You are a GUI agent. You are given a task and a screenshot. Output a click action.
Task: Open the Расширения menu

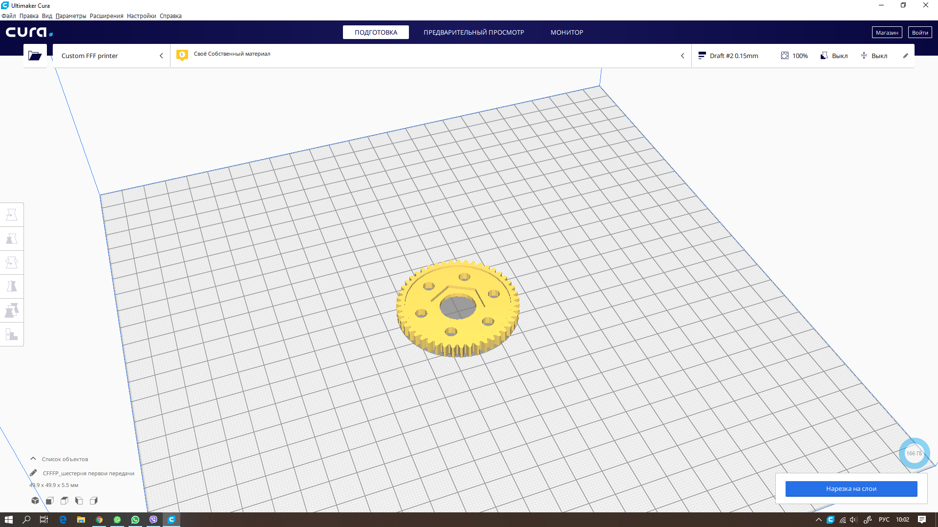tap(107, 16)
